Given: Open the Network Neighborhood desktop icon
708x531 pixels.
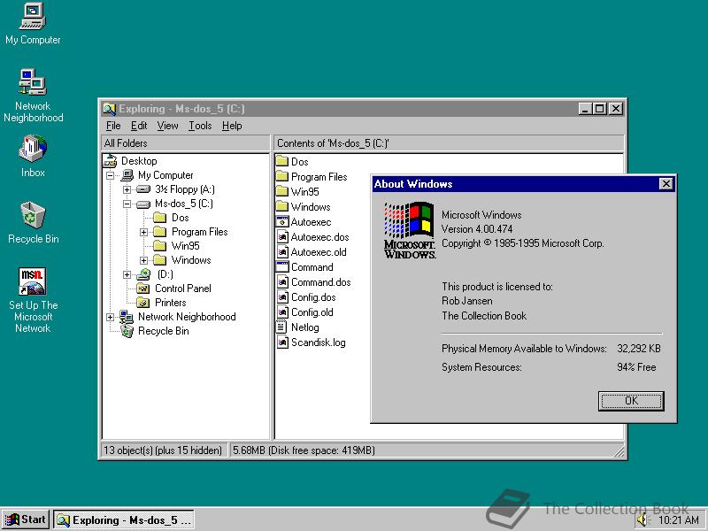Looking at the screenshot, I should [33, 82].
